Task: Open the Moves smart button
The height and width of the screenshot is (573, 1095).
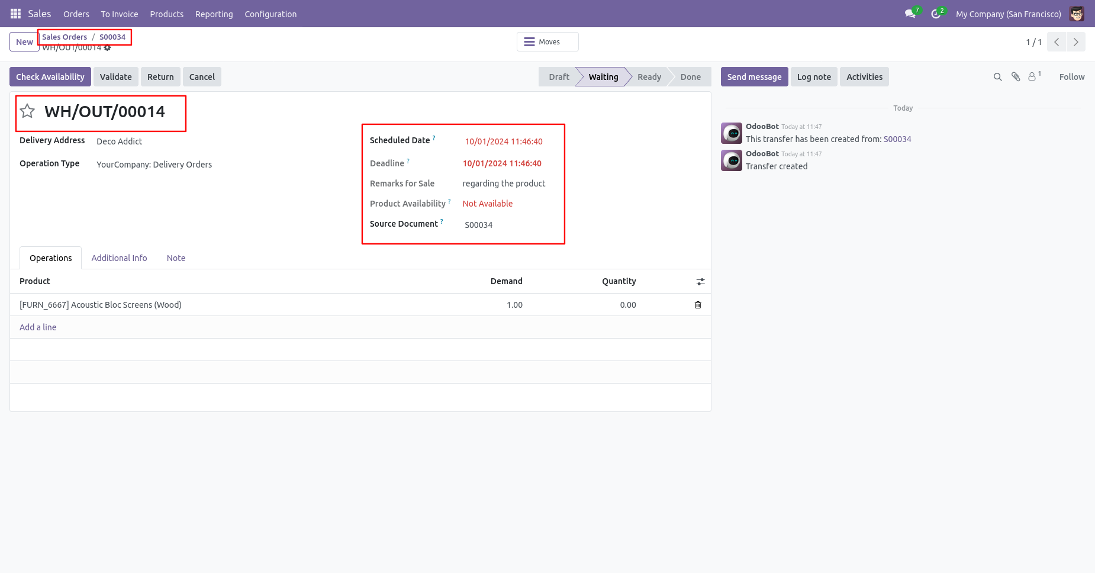Action: [547, 42]
